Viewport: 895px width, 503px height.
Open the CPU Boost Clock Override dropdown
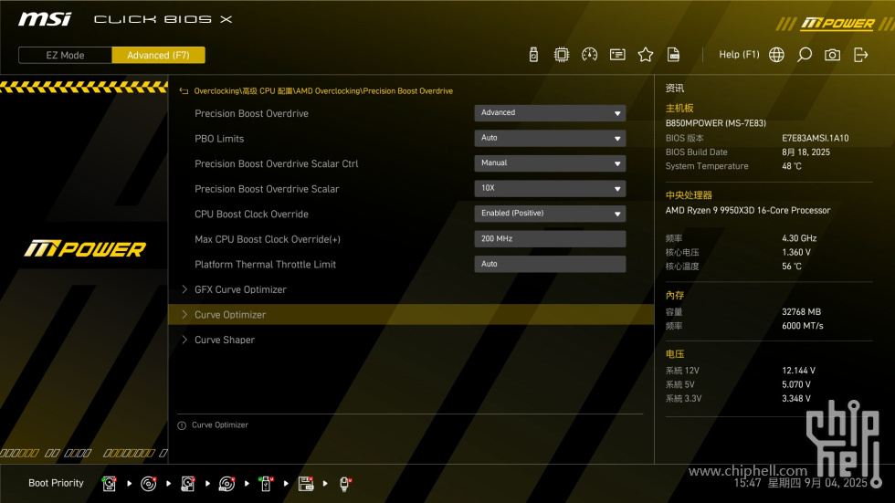tap(550, 214)
